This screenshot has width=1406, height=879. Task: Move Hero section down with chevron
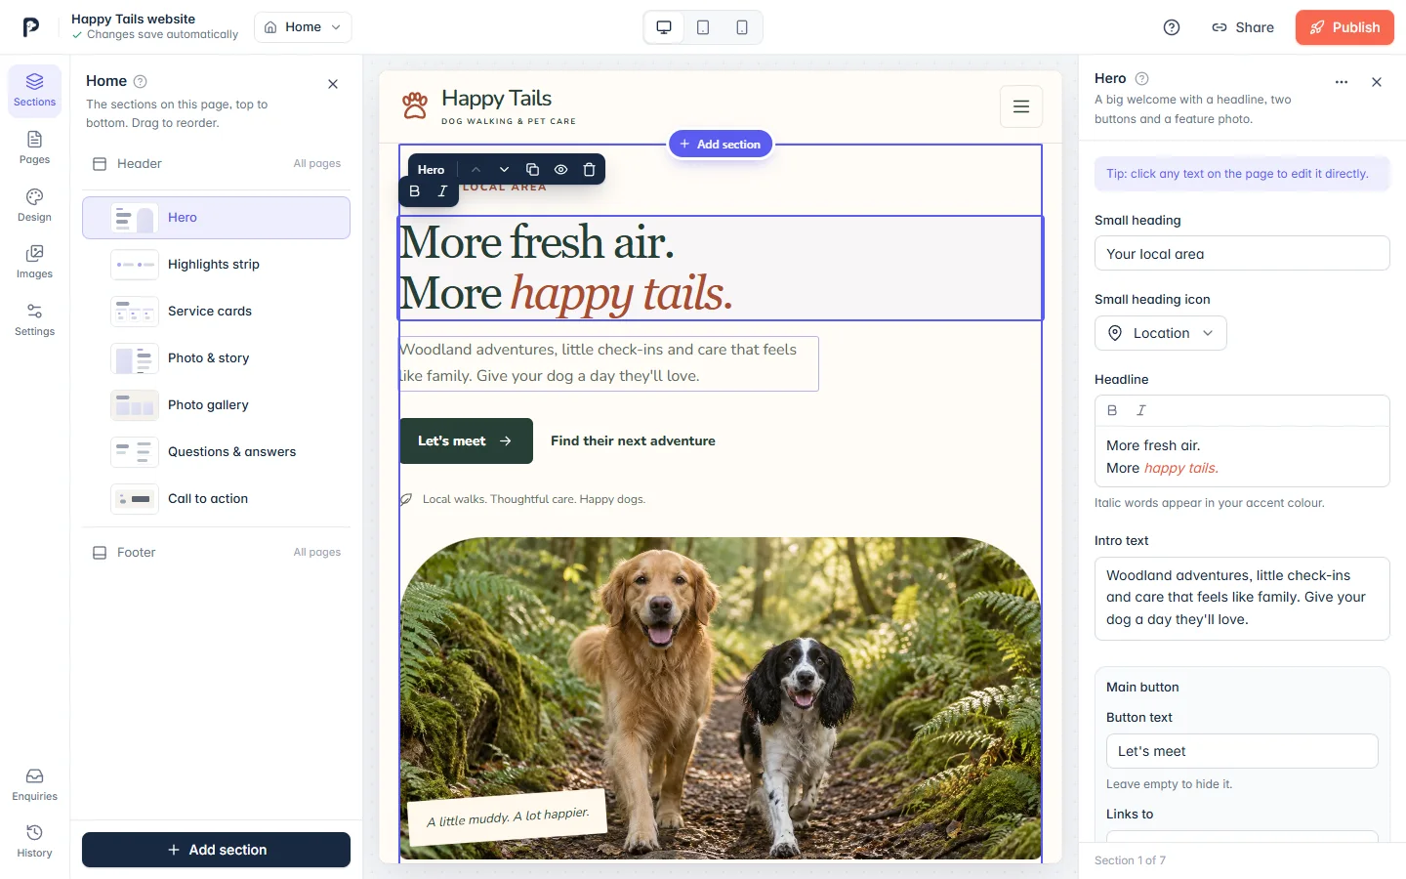click(x=504, y=170)
